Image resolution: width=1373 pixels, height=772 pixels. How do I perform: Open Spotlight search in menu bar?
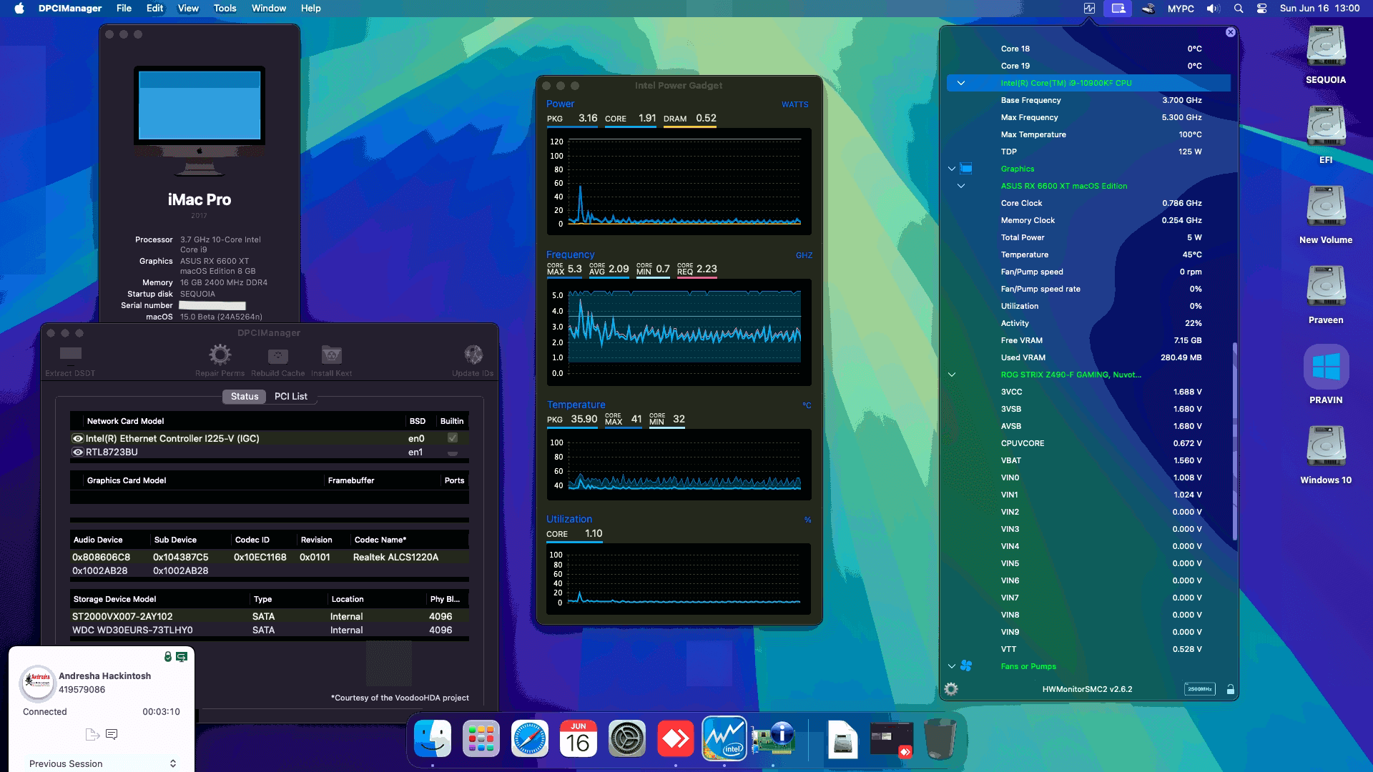(x=1239, y=9)
